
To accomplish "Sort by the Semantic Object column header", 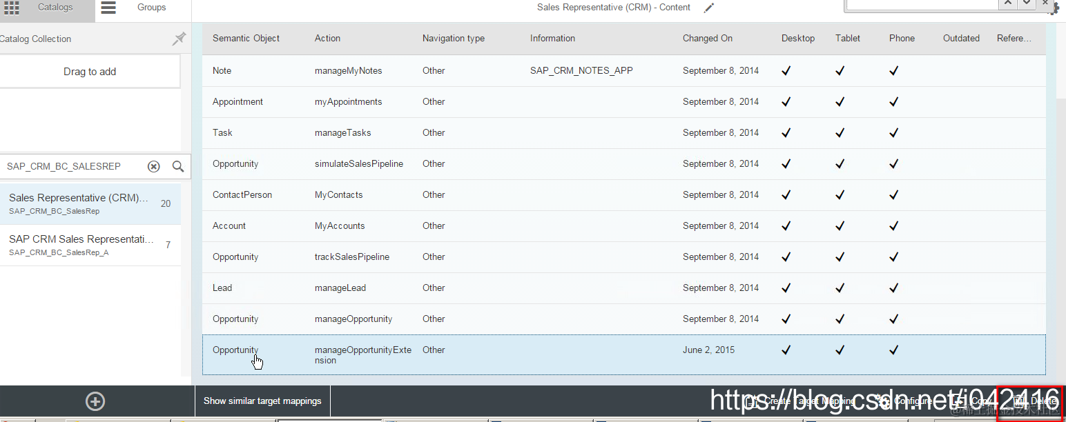I will [246, 38].
